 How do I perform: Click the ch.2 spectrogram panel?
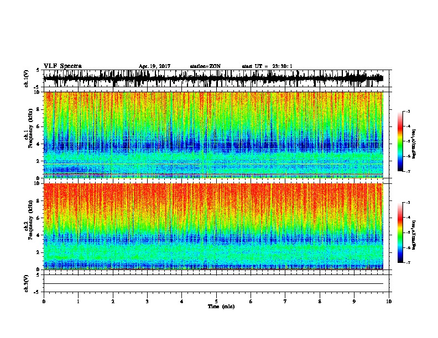213,226
